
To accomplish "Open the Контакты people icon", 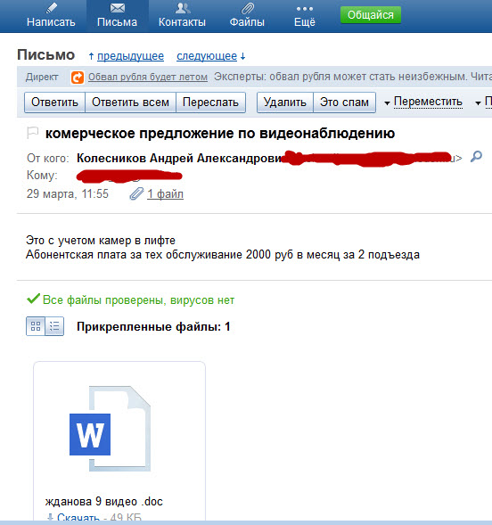I will [182, 8].
